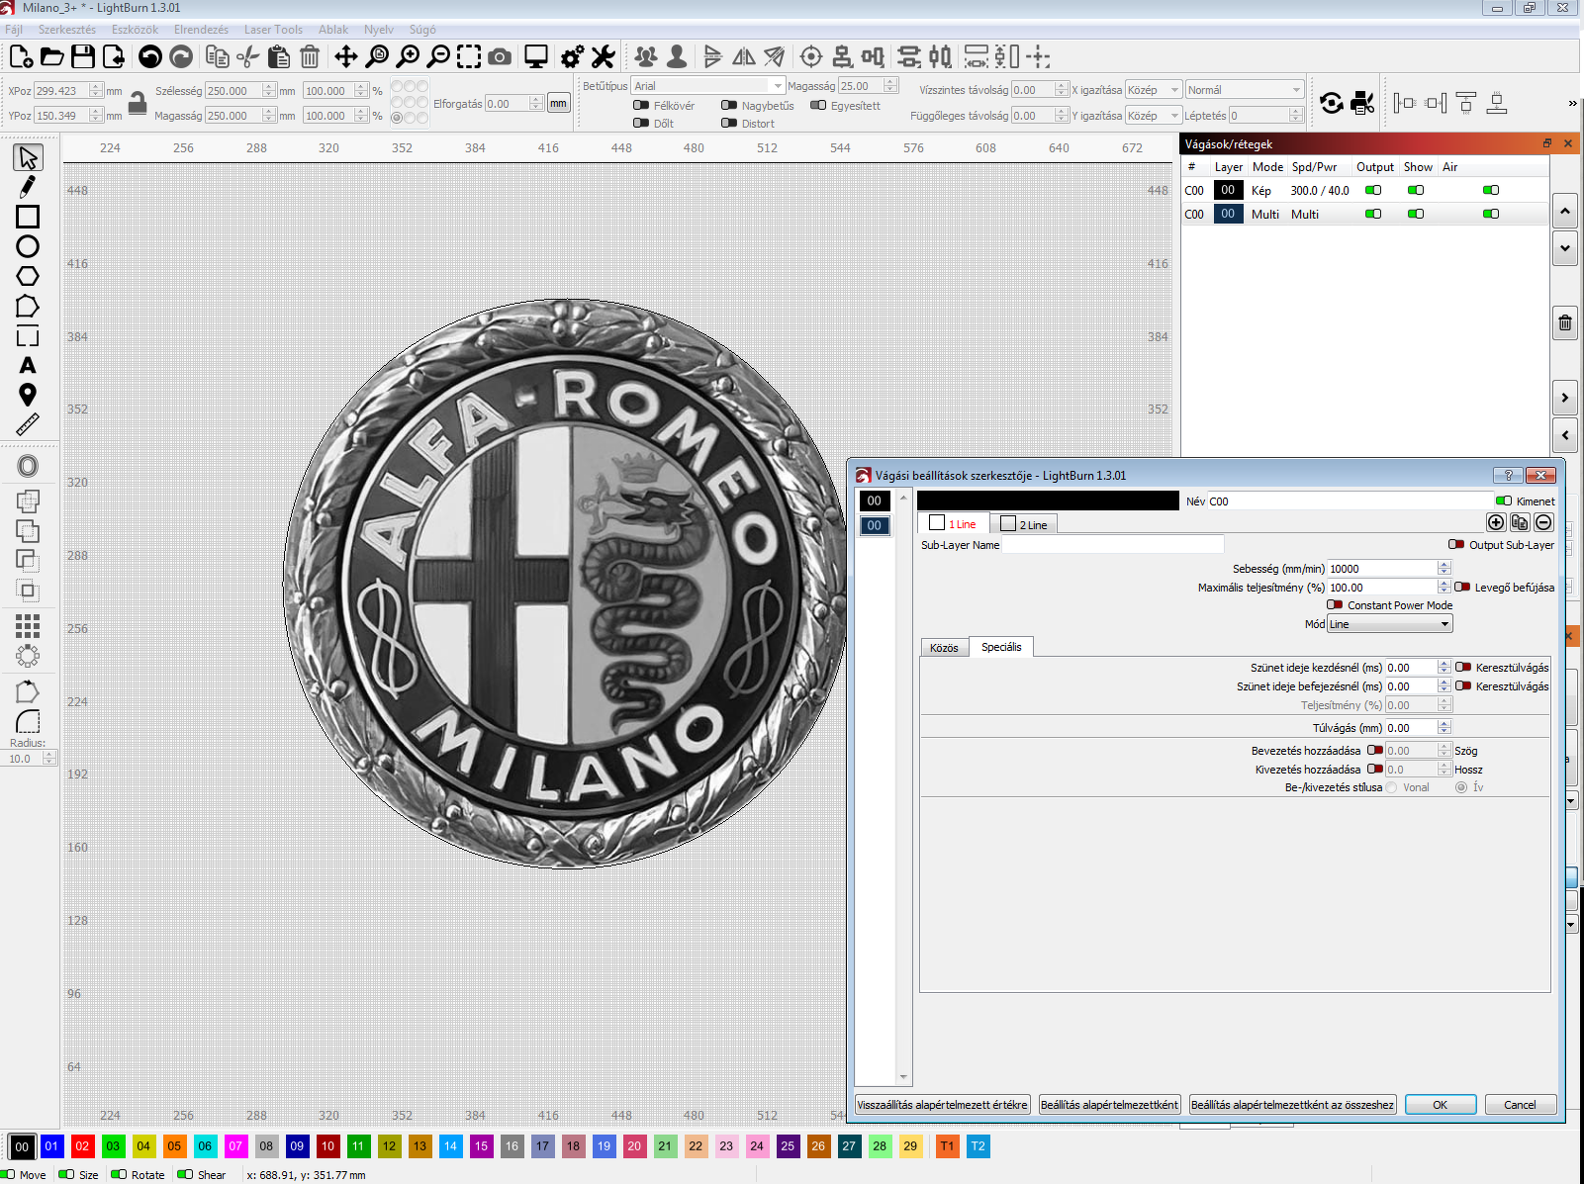Open the Mód Line dropdown
This screenshot has width=1584, height=1184.
(x=1390, y=624)
